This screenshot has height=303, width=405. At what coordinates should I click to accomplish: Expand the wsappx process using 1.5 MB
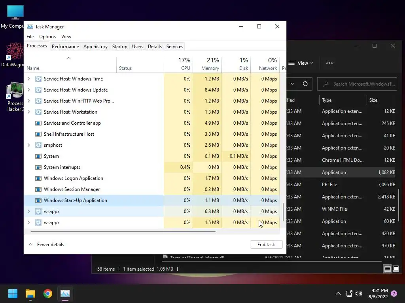coord(28,223)
